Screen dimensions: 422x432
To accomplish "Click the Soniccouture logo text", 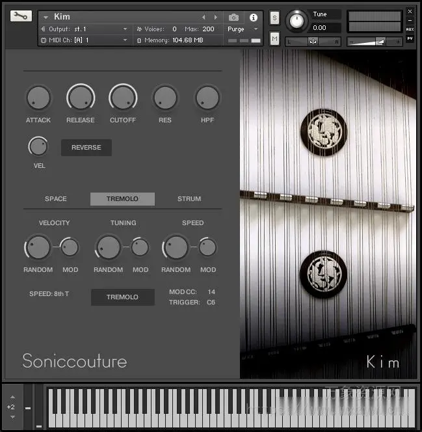I will coord(75,361).
